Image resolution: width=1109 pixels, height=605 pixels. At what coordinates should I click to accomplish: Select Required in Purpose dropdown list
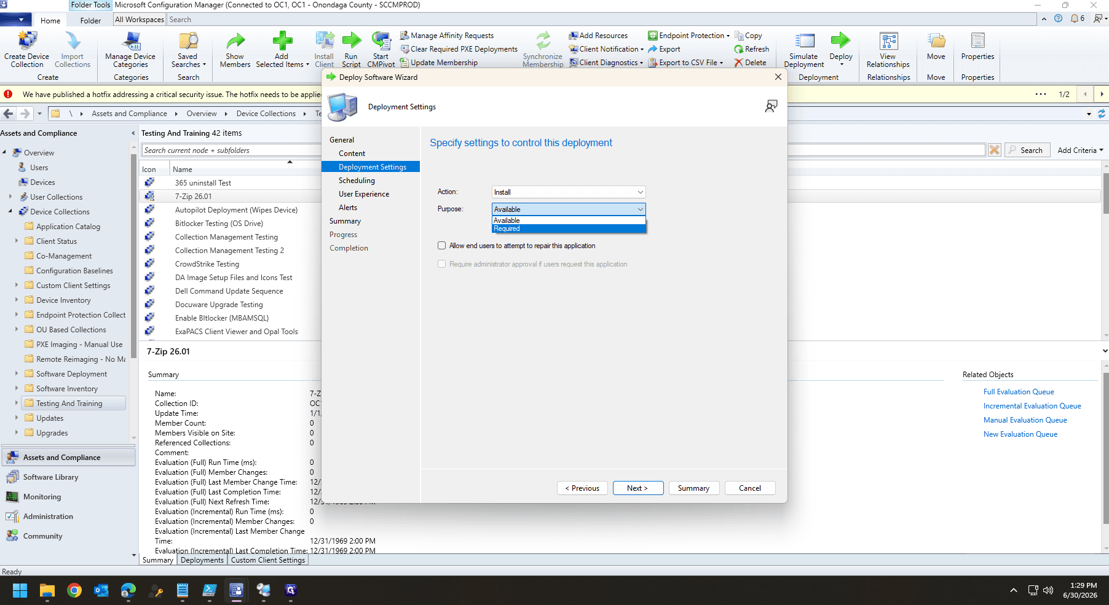coord(569,228)
